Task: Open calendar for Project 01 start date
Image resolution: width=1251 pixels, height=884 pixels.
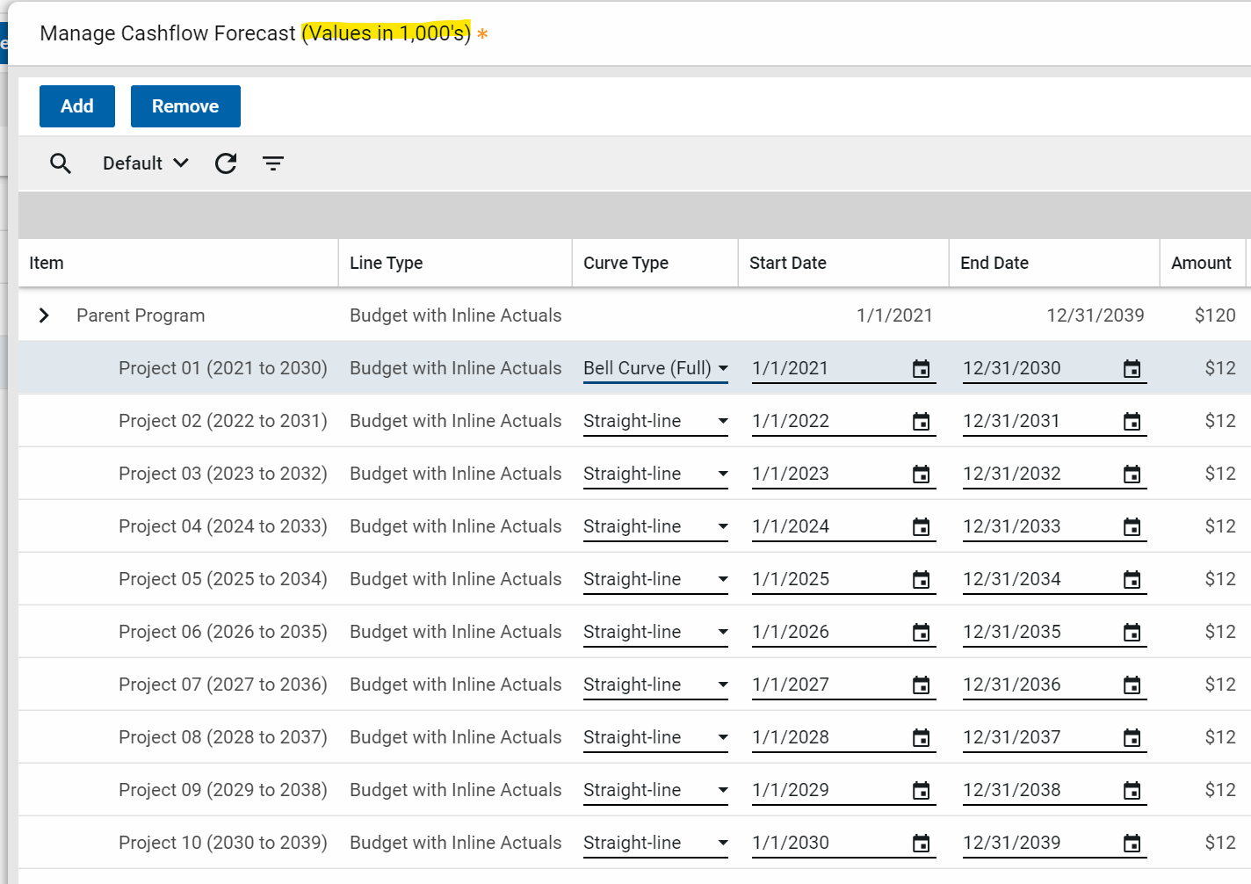Action: [x=921, y=369]
